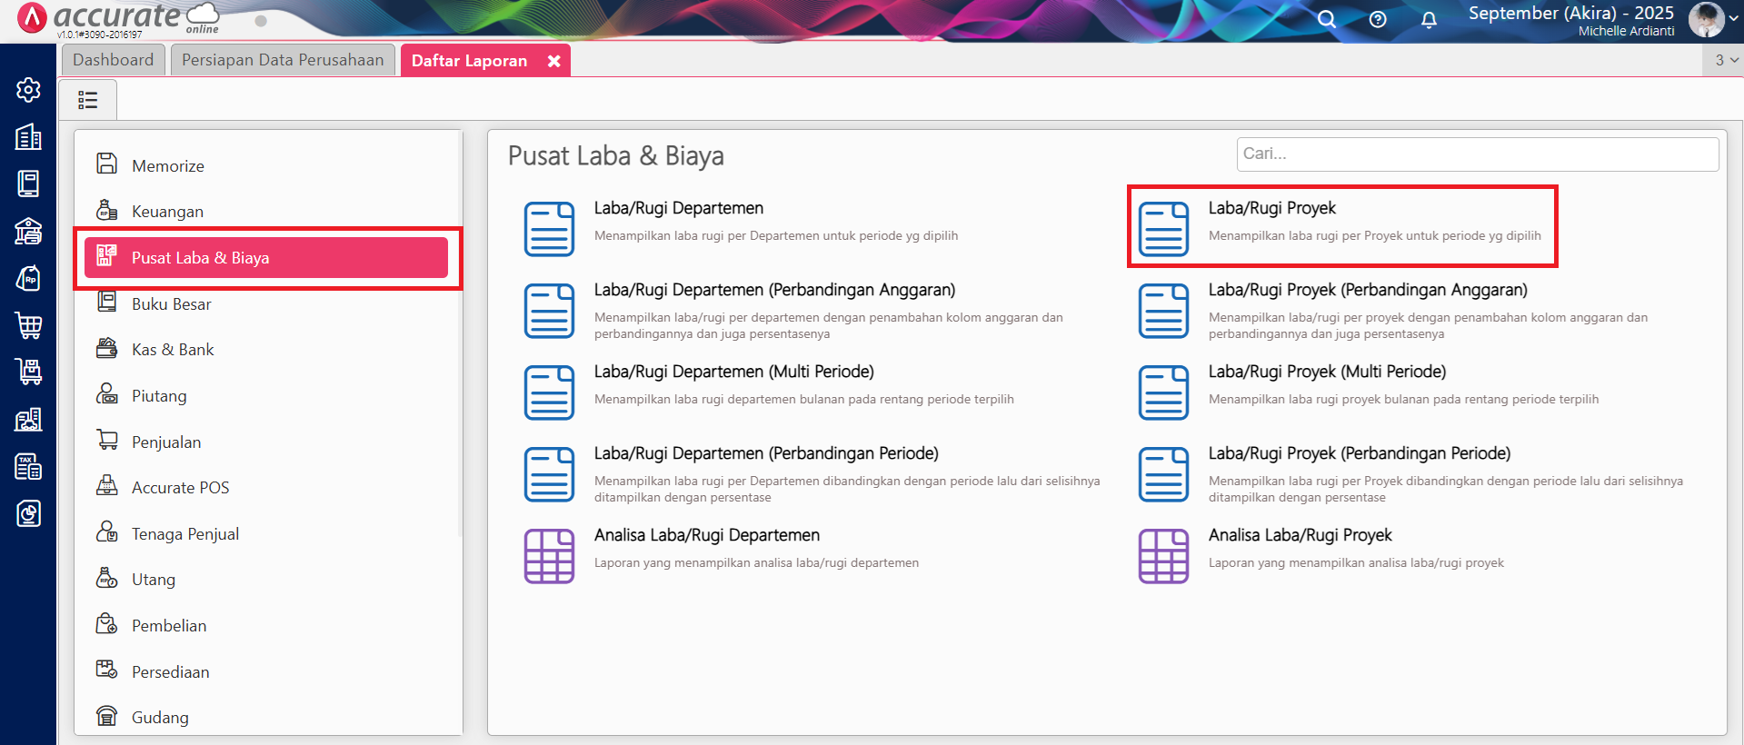
Task: Open the help question mark icon
Action: click(1378, 19)
